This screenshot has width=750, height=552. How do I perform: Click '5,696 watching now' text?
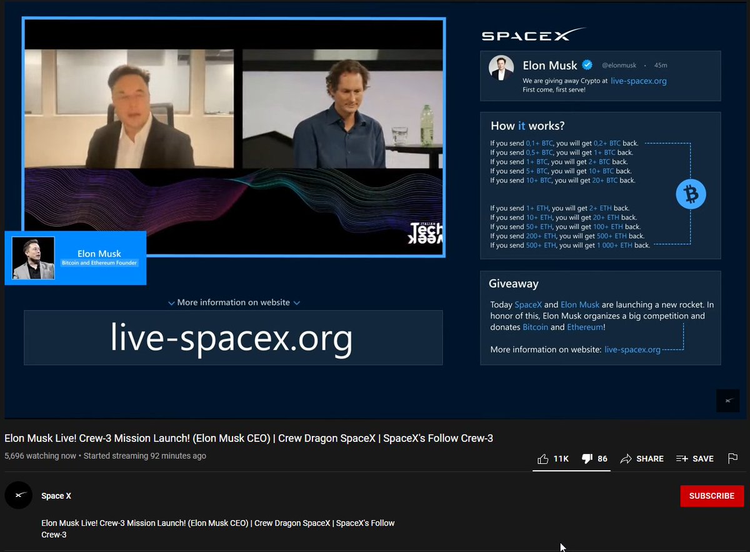coord(40,456)
